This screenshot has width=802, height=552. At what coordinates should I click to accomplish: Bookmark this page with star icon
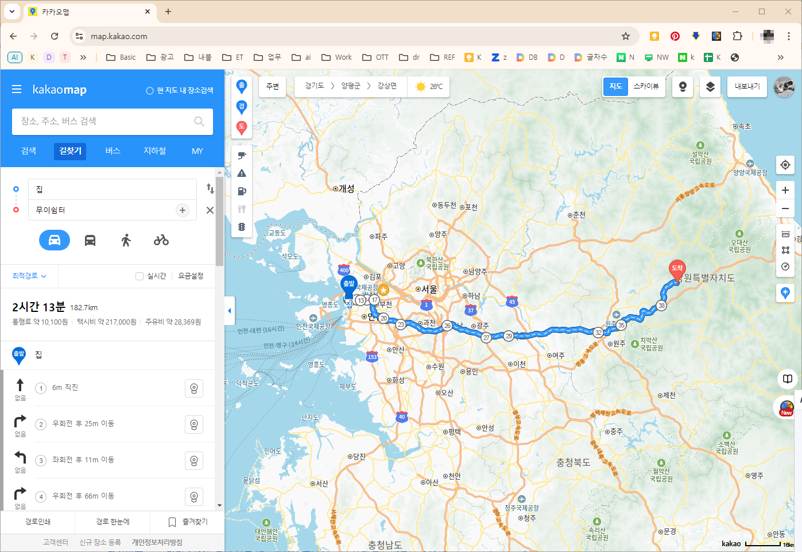[626, 36]
